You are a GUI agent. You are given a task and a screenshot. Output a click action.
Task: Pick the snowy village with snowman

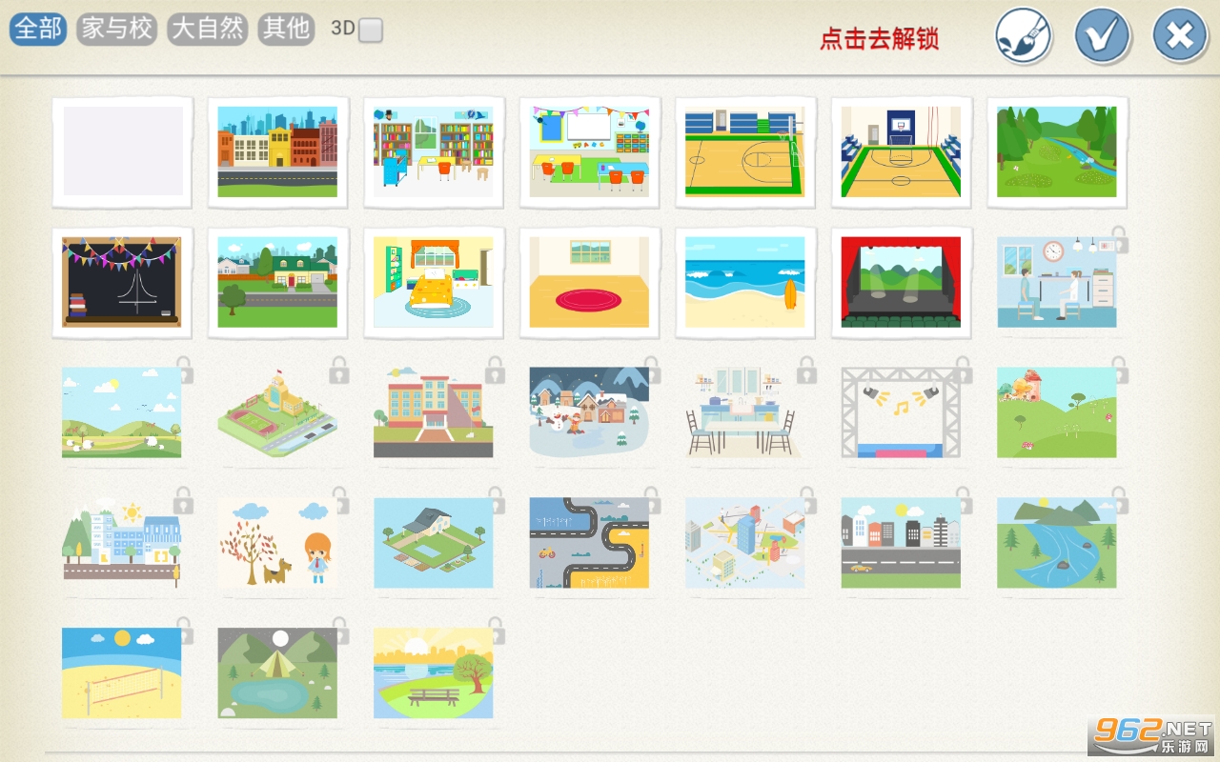[x=589, y=412]
